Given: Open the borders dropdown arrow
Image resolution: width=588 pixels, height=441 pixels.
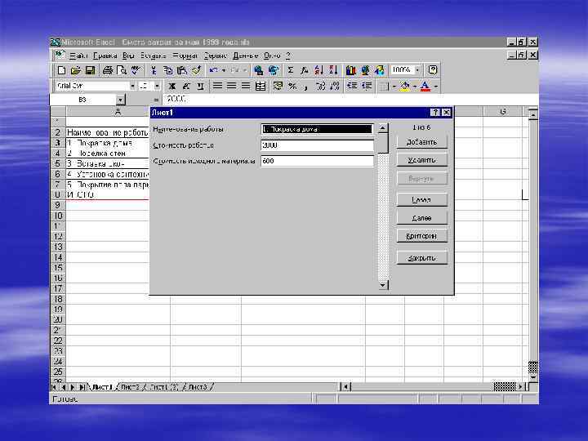Looking at the screenshot, I should pyautogui.click(x=394, y=87).
